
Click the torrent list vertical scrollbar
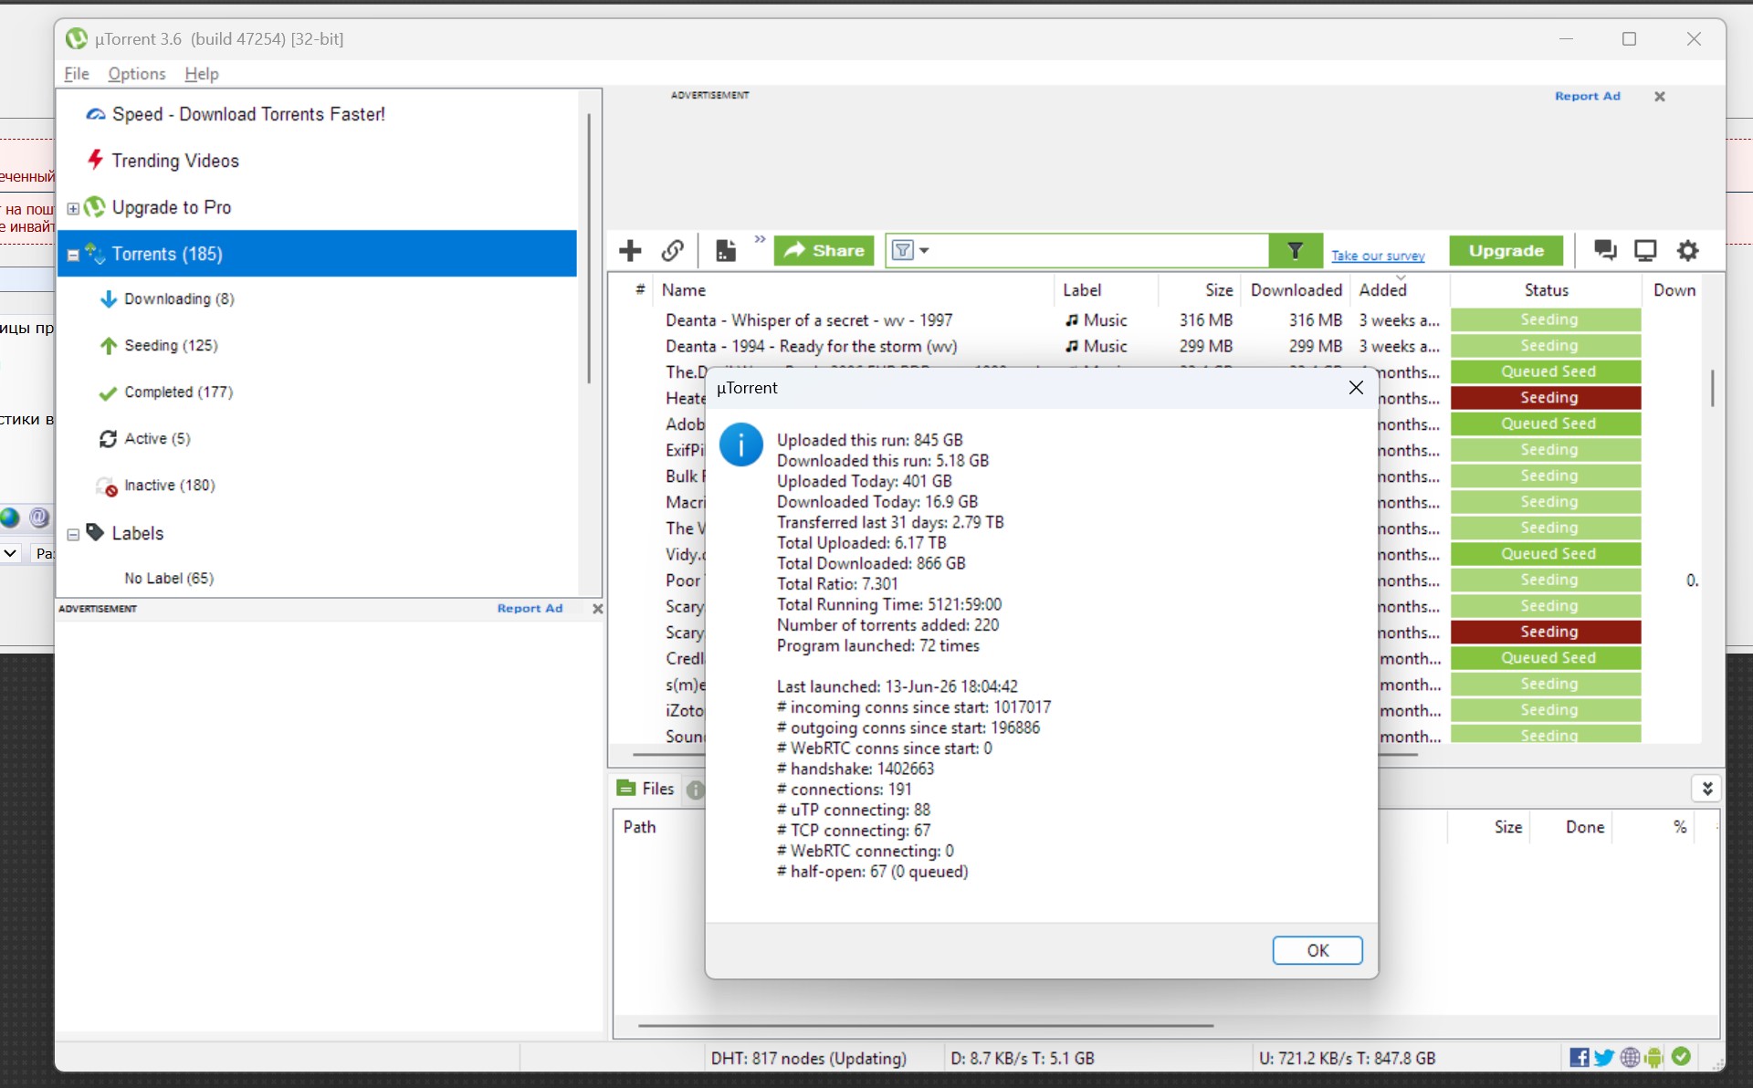pyautogui.click(x=1712, y=388)
